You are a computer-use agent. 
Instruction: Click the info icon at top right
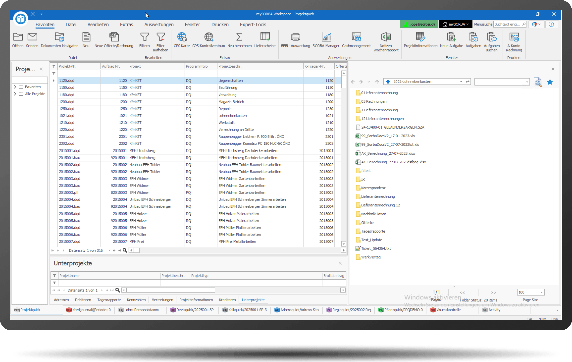(x=551, y=24)
